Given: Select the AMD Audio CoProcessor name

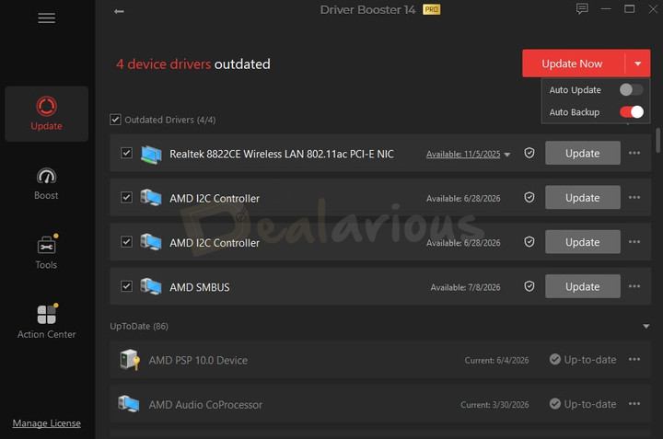Looking at the screenshot, I should coord(205,404).
